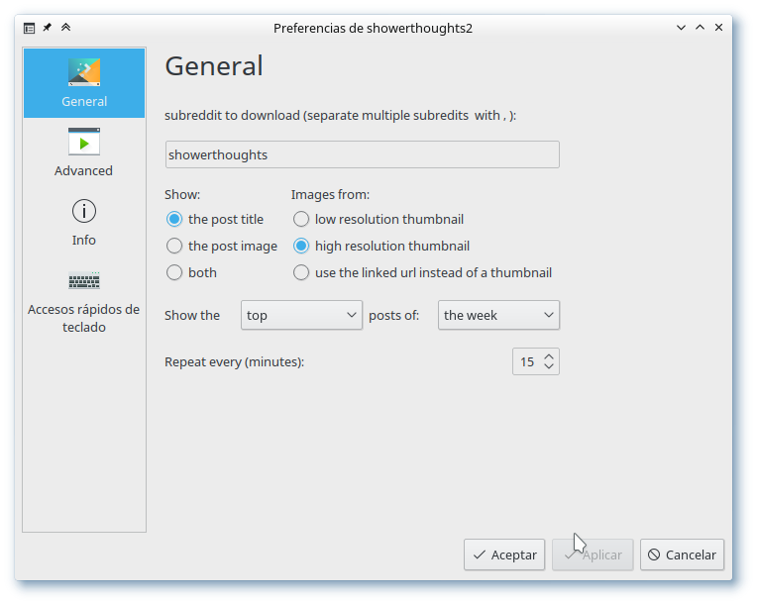Screen dimensions: 757x605
Task: Select 'the post title' radio option
Action: 215,219
